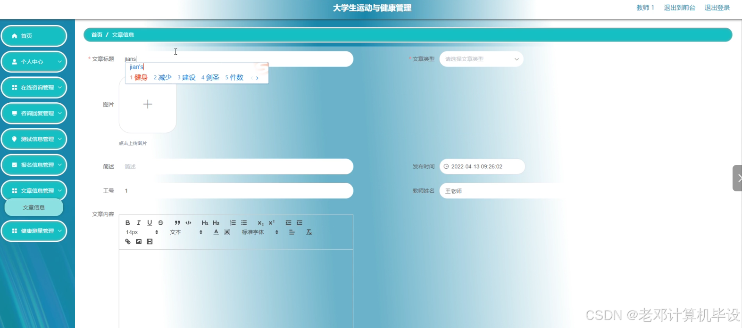Click the clock icon in publish time field
Image resolution: width=742 pixels, height=328 pixels.
point(446,166)
